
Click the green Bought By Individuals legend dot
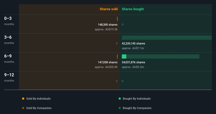point(120,99)
